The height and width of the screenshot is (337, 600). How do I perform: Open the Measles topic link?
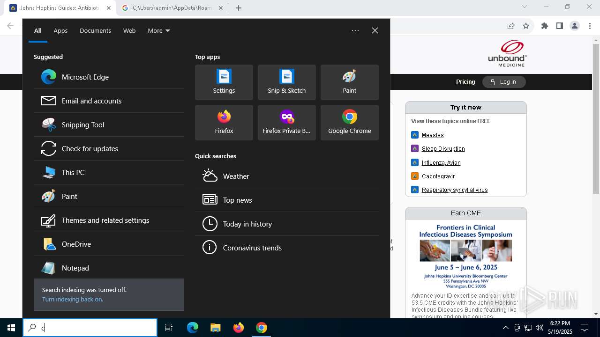(x=433, y=135)
